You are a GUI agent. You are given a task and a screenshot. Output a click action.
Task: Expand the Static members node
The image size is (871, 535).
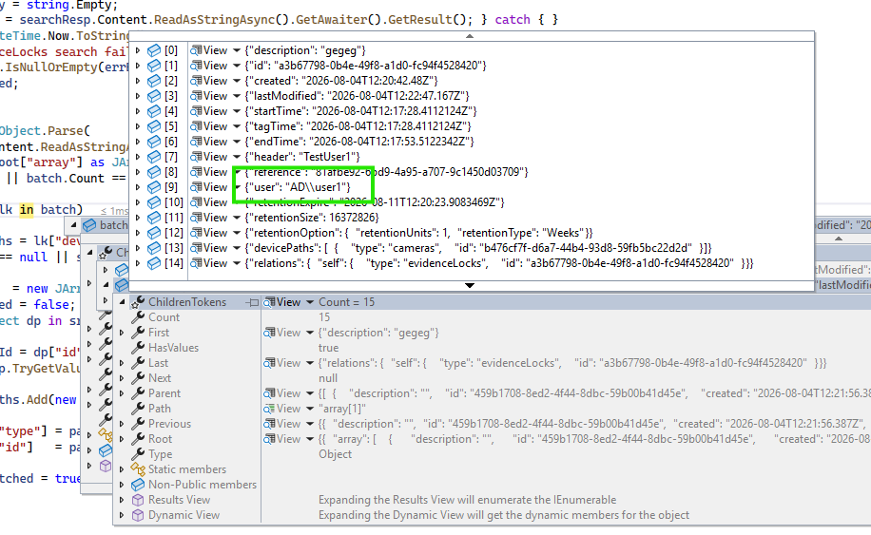[123, 469]
